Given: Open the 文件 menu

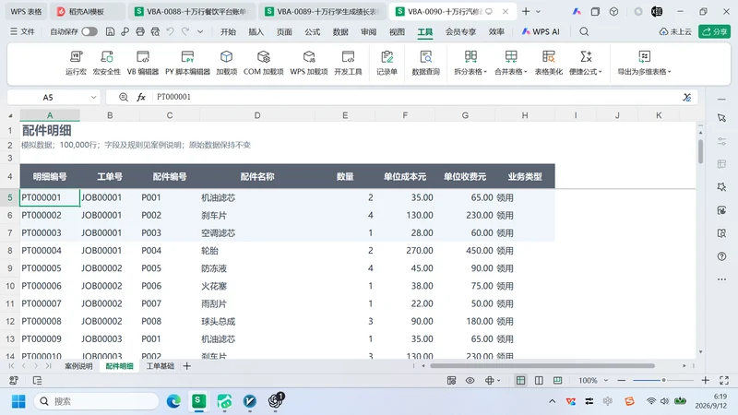Looking at the screenshot, I should click(x=22, y=31).
